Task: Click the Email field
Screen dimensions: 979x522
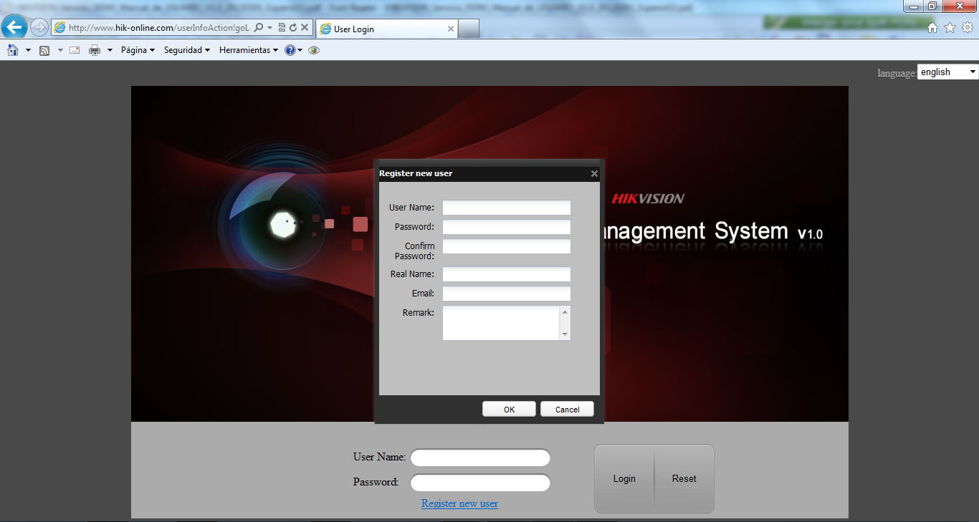Action: tap(507, 294)
